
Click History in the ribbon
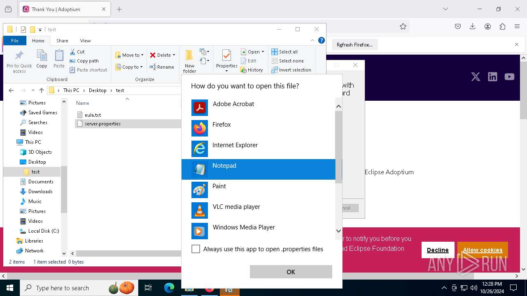click(252, 70)
